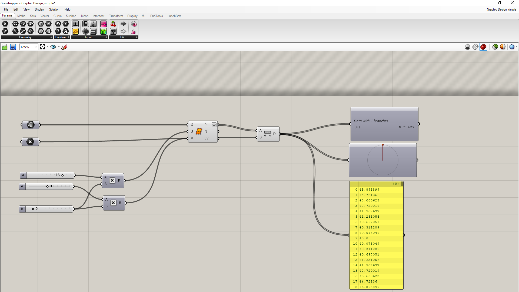This screenshot has height=292, width=519.
Task: Toggle the orange Document Preview Settings sphere
Action: [x=503, y=47]
